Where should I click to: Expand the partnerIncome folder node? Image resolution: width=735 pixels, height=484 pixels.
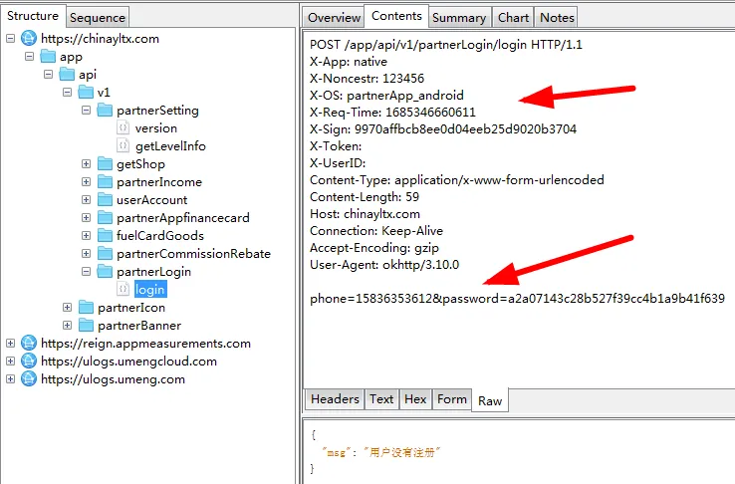(86, 181)
